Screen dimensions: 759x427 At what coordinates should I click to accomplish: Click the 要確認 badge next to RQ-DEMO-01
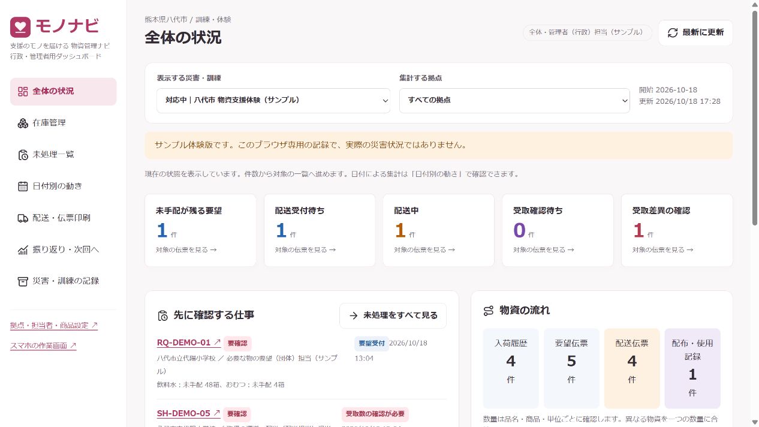click(237, 344)
